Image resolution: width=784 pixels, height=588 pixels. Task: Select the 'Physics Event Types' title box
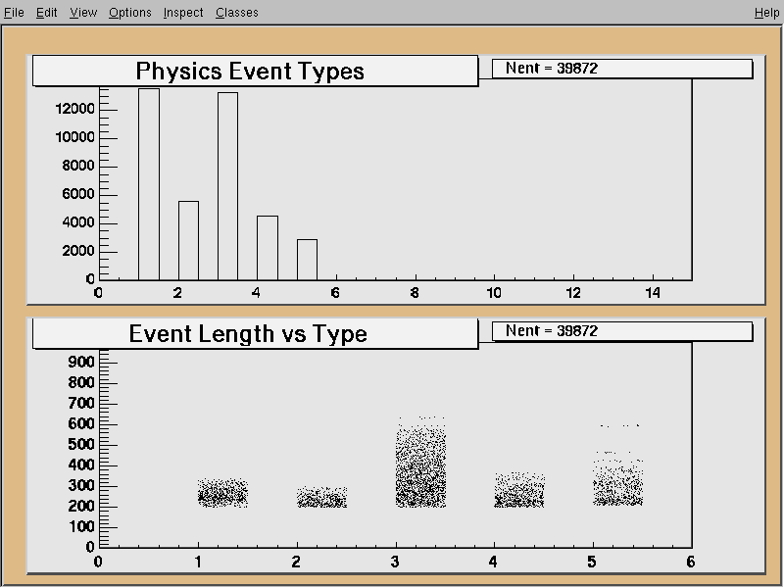coord(255,71)
